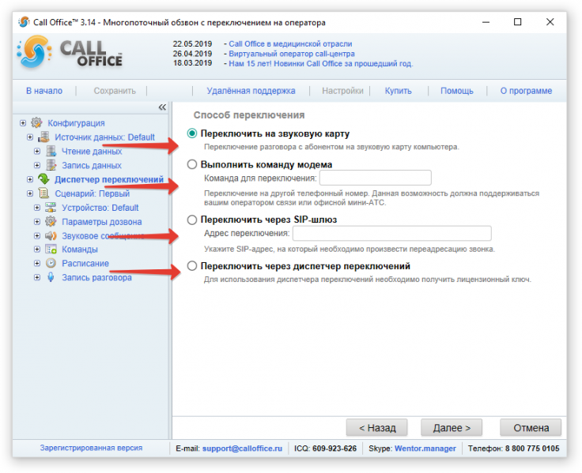This screenshot has height=473, width=582.
Task: Expand the Диспетчер переключений node
Action: point(30,179)
